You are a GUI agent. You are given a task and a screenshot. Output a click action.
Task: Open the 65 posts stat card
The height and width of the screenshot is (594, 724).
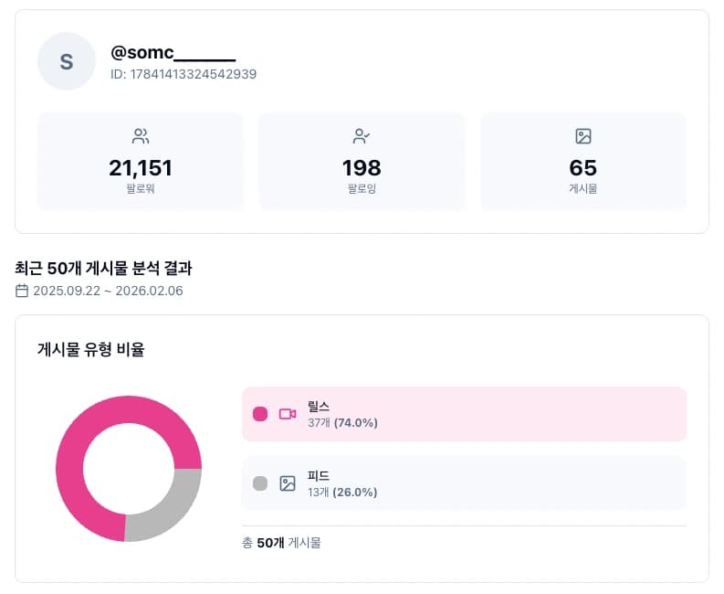click(583, 162)
